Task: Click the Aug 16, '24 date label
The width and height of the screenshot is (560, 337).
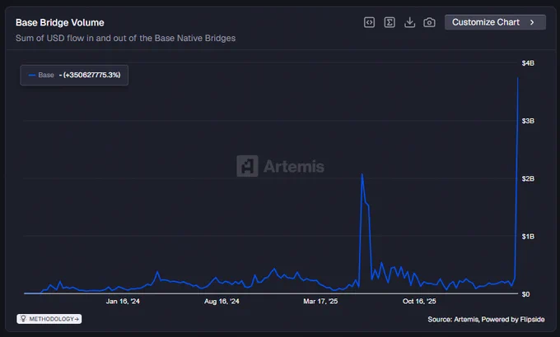Action: tap(222, 302)
